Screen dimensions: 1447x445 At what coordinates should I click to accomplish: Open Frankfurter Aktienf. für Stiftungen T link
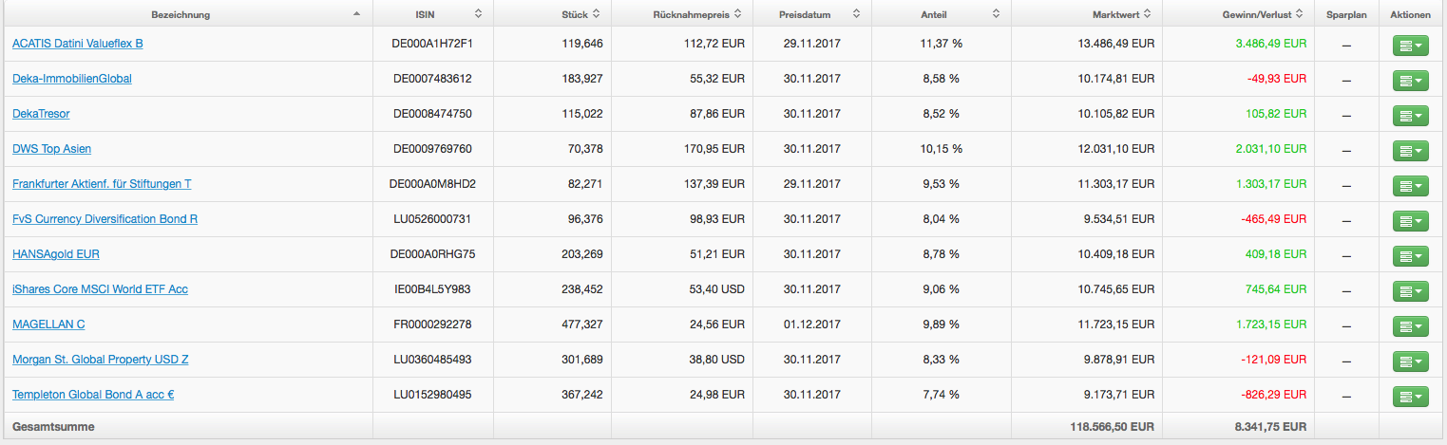coord(102,184)
